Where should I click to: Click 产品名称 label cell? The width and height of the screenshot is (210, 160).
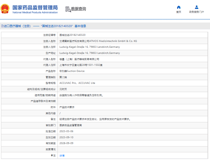point(29,71)
